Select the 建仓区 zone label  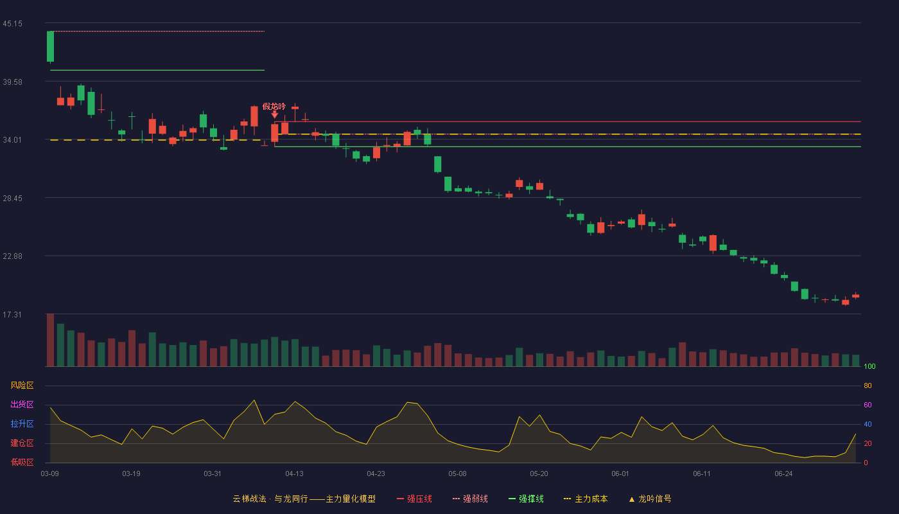[x=22, y=443]
